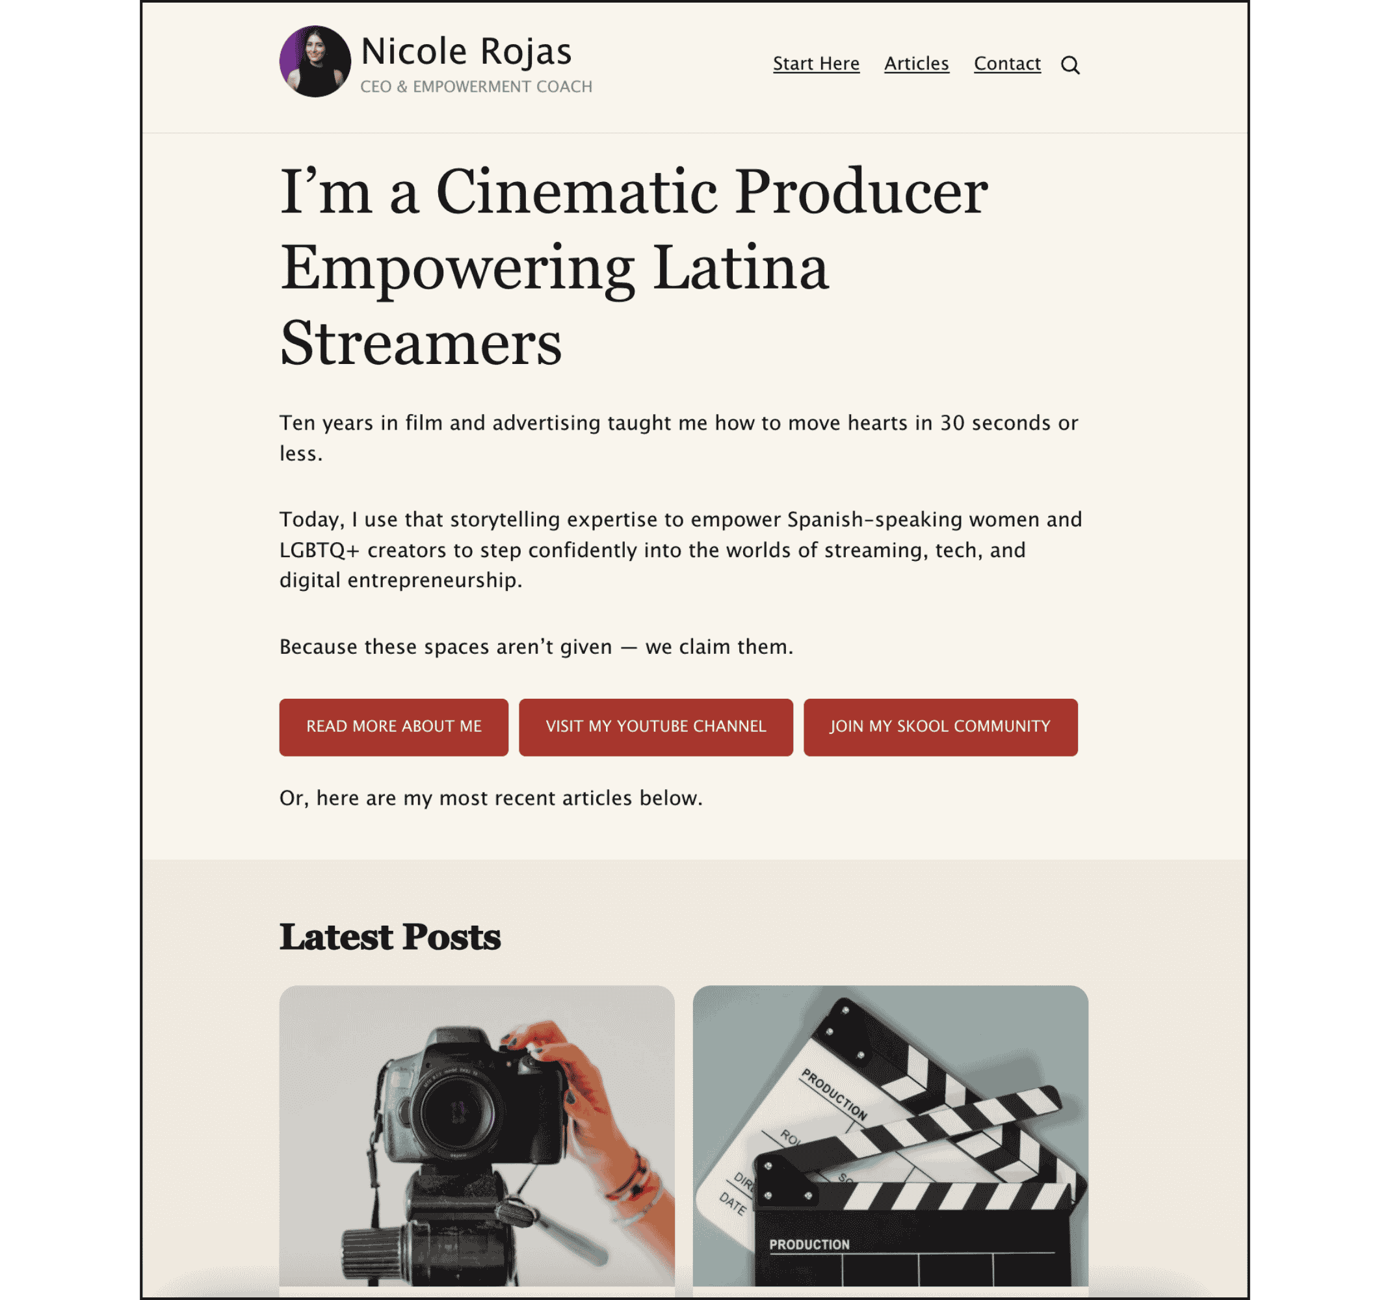
Task: Click the 'Ten years in film' paragraph
Action: pos(679,438)
